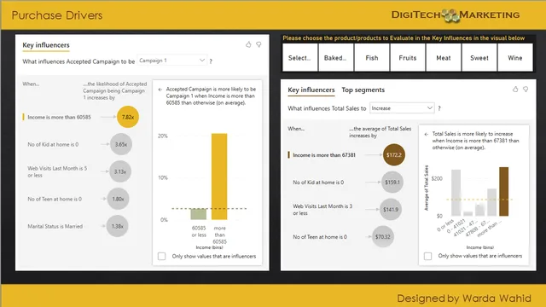Click thumbs up icon in left Key influencers
This screenshot has width=546, height=307.
(248, 44)
